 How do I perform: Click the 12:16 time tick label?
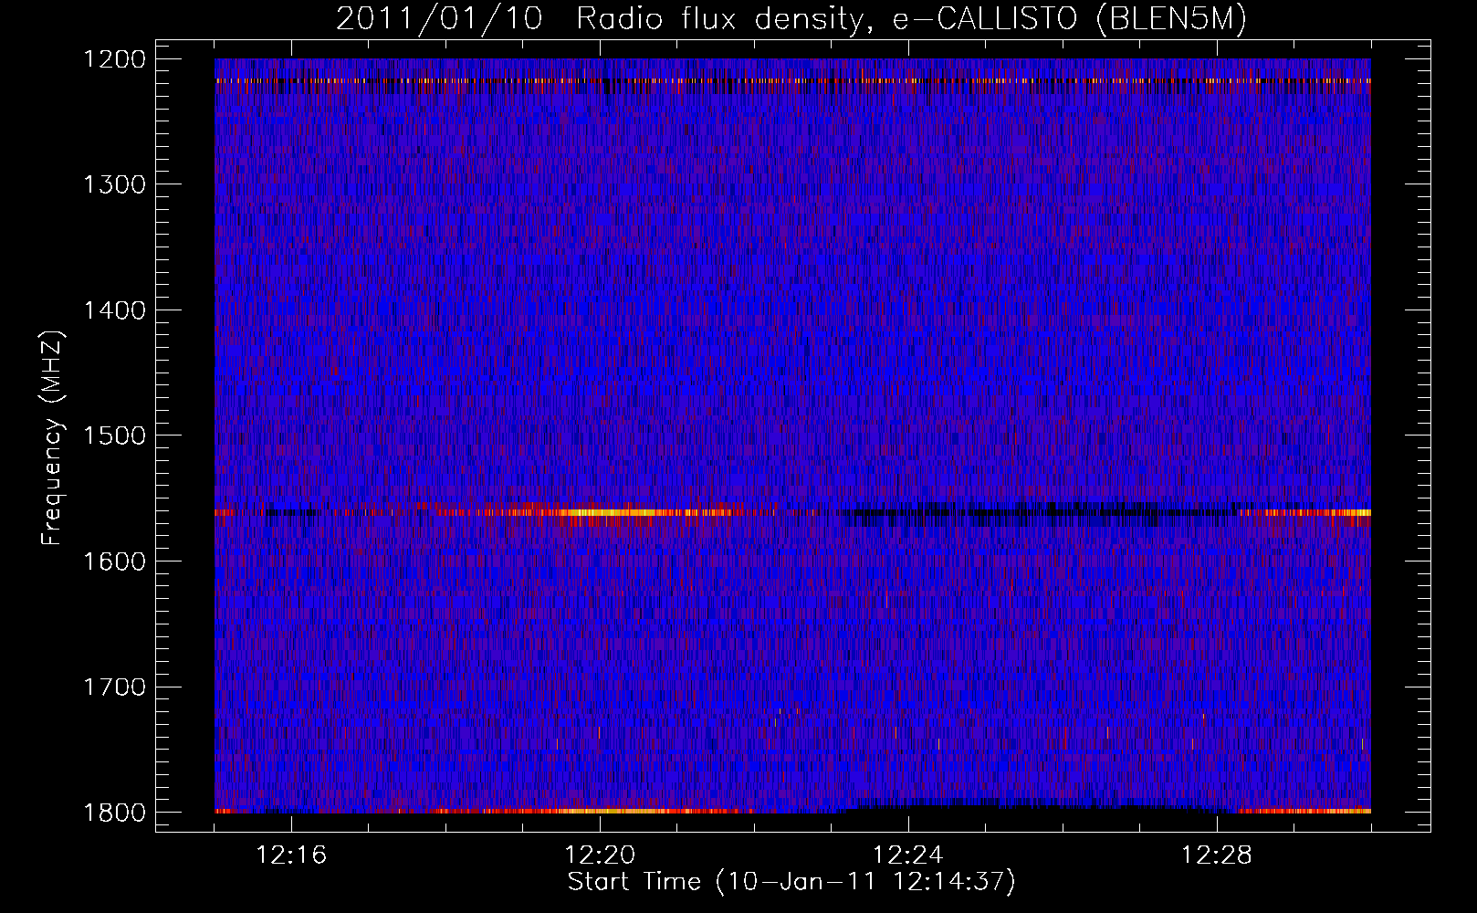pyautogui.click(x=291, y=855)
